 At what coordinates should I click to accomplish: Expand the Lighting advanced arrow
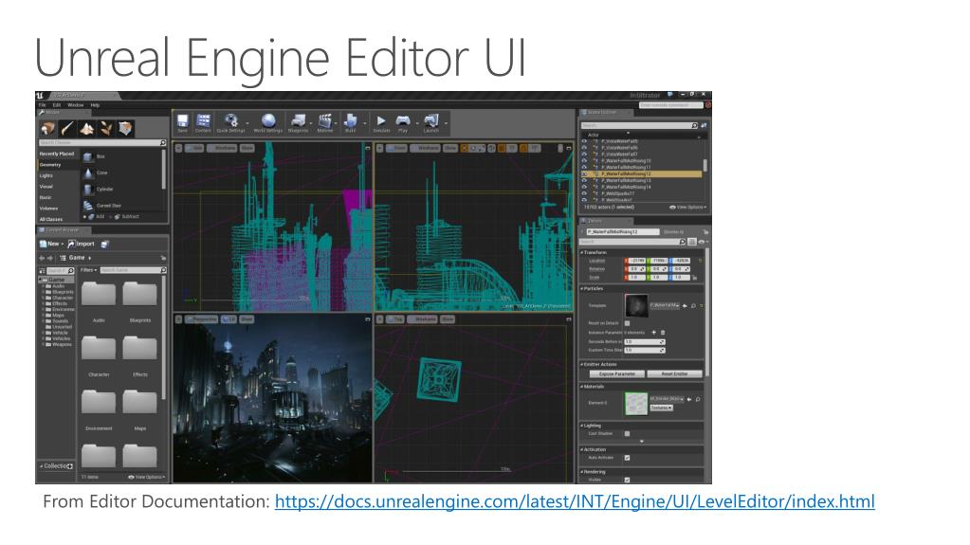point(642,441)
